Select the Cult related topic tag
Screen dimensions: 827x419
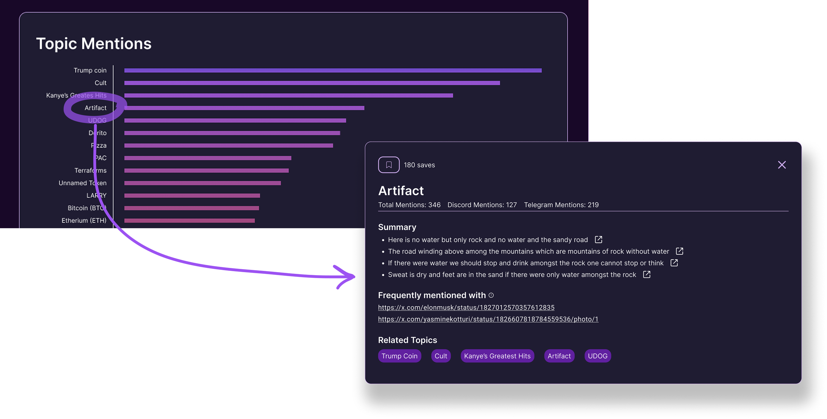click(x=441, y=356)
